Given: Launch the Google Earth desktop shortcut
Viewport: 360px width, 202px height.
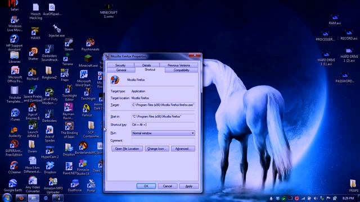Looking at the screenshot, I should pyautogui.click(x=13, y=185).
